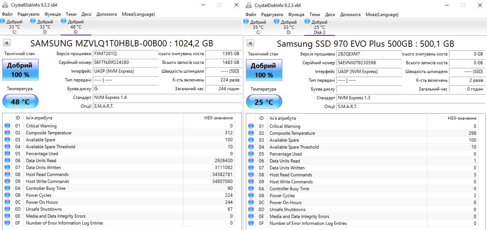Click the previous disk arrow in left window
The width and height of the screenshot is (487, 230).
coord(7,43)
